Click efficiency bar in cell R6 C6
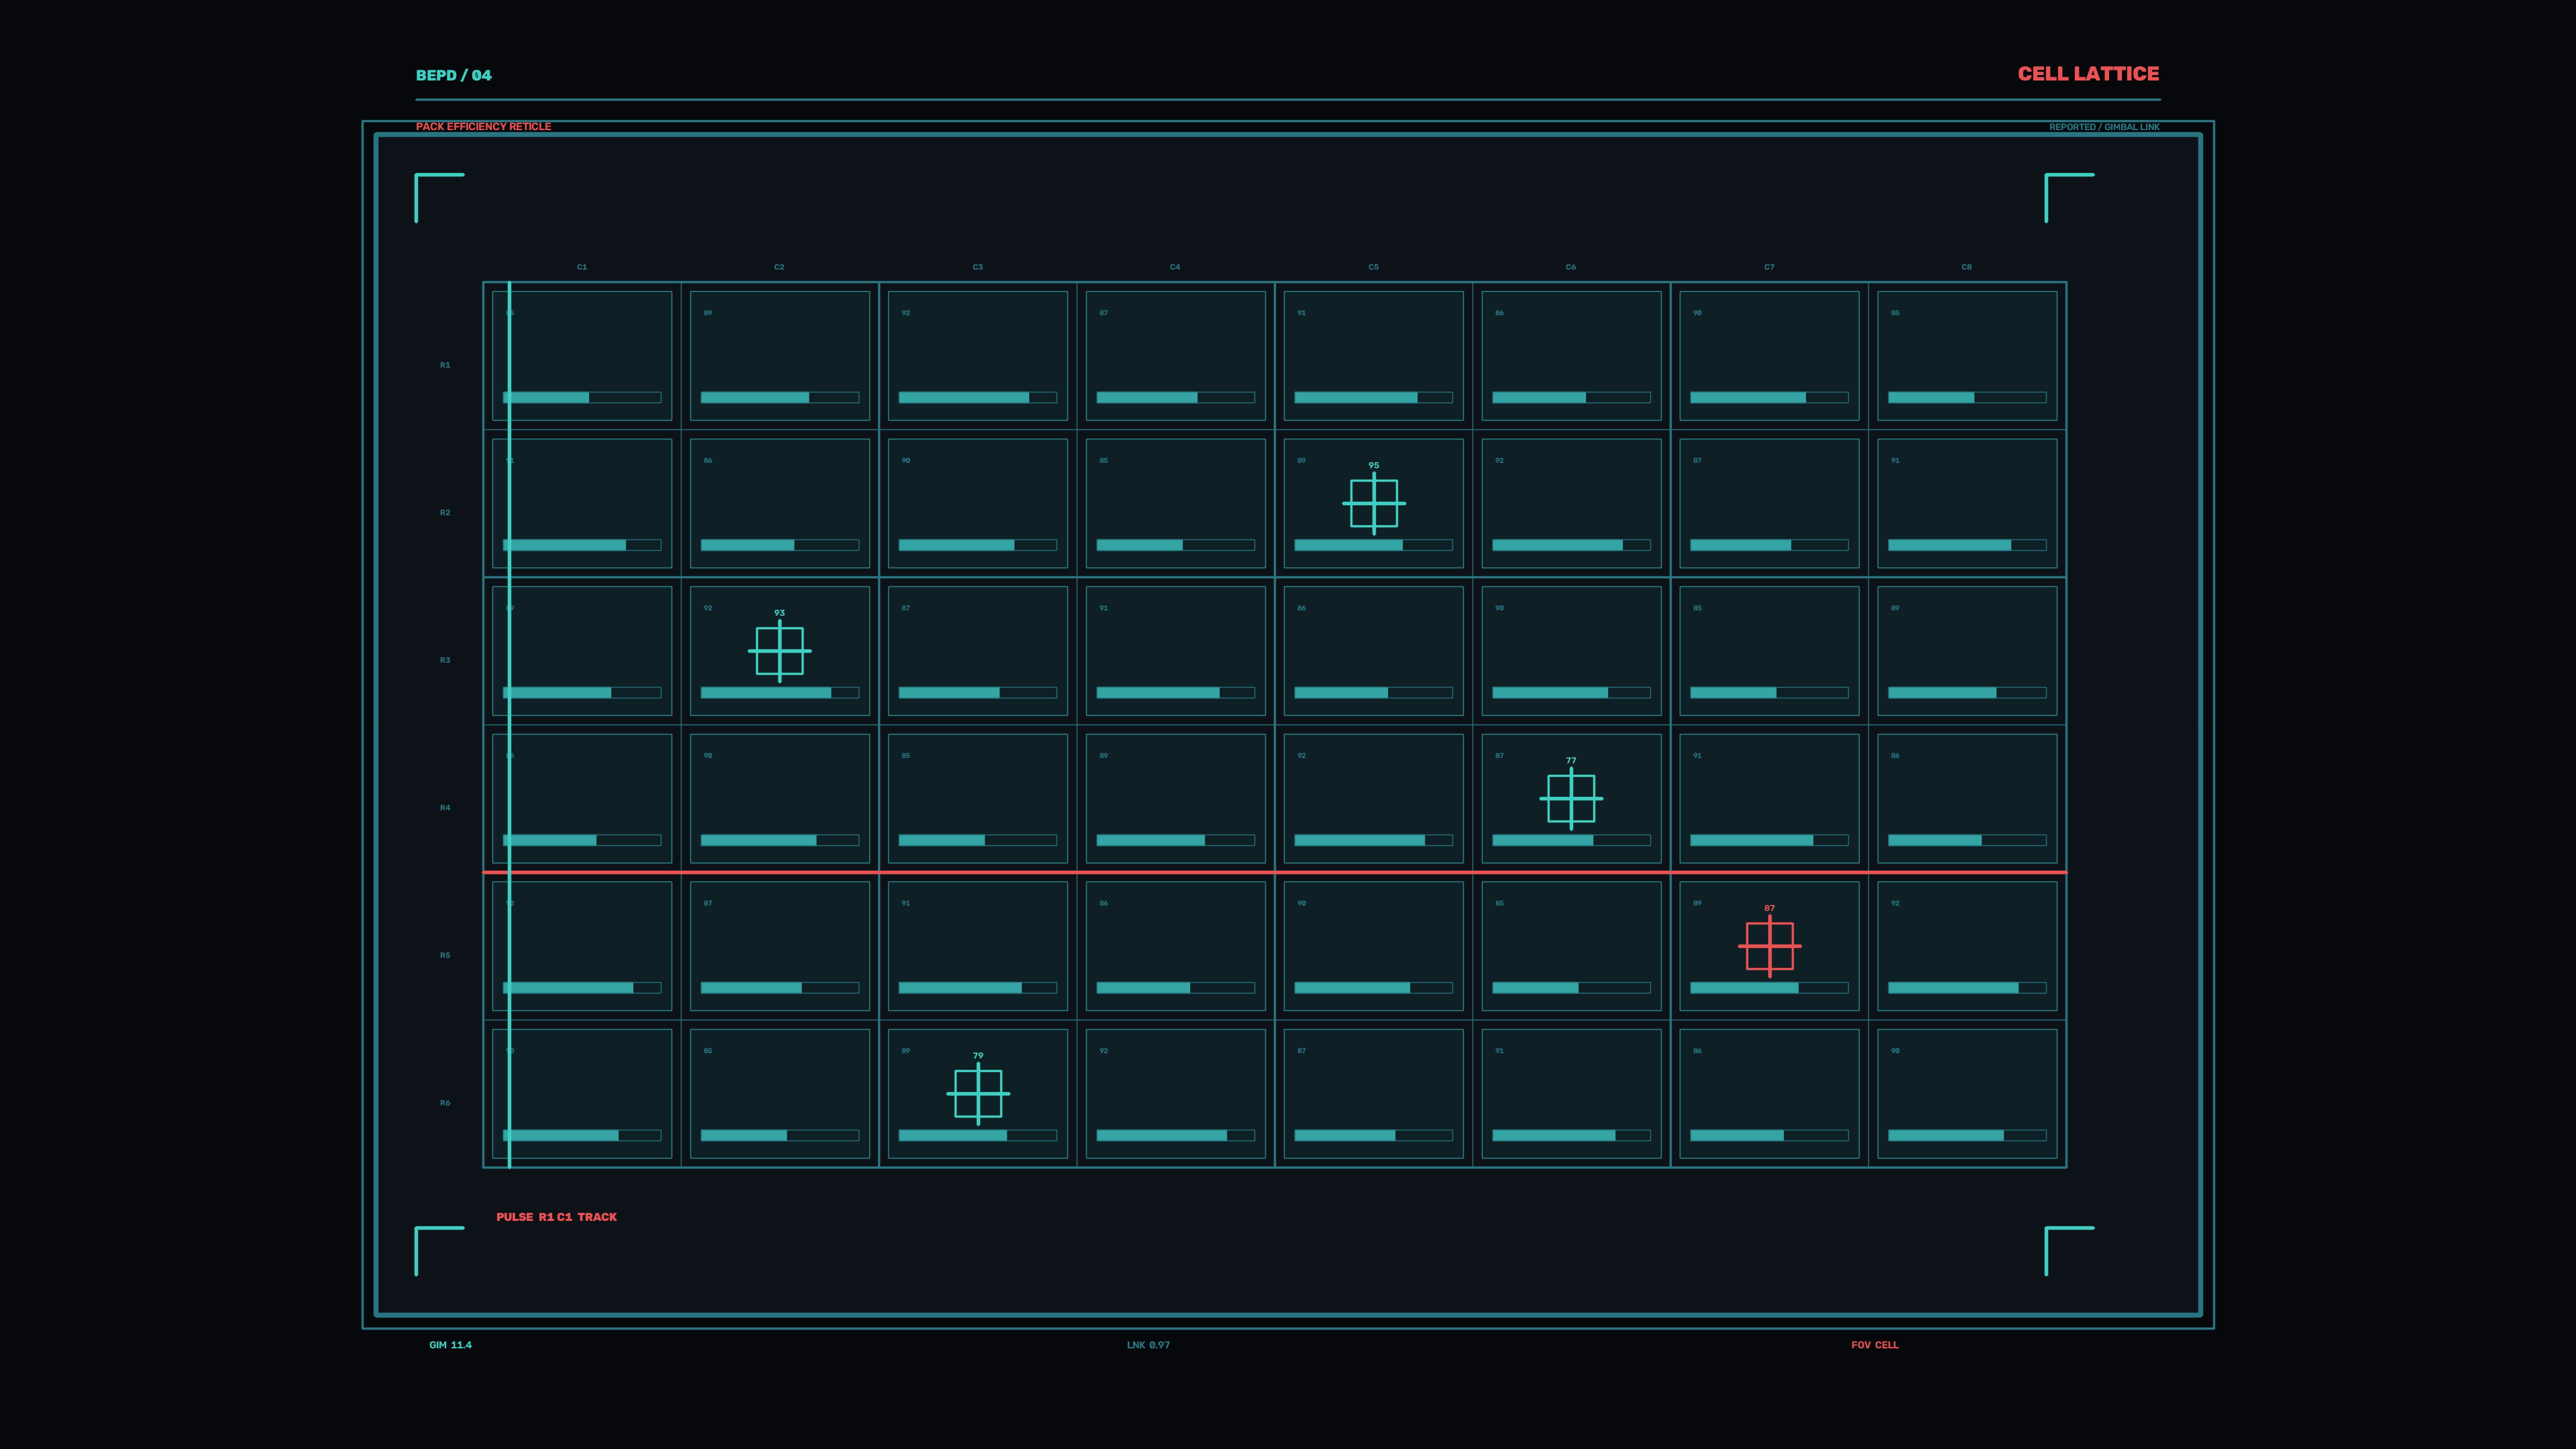This screenshot has width=2576, height=1449. tap(1571, 1135)
